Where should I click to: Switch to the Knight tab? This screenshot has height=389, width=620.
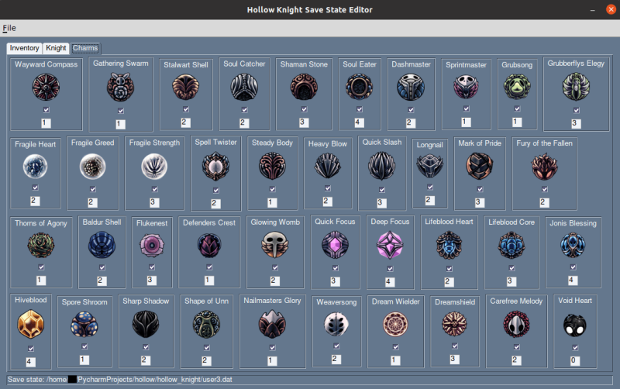pos(56,48)
